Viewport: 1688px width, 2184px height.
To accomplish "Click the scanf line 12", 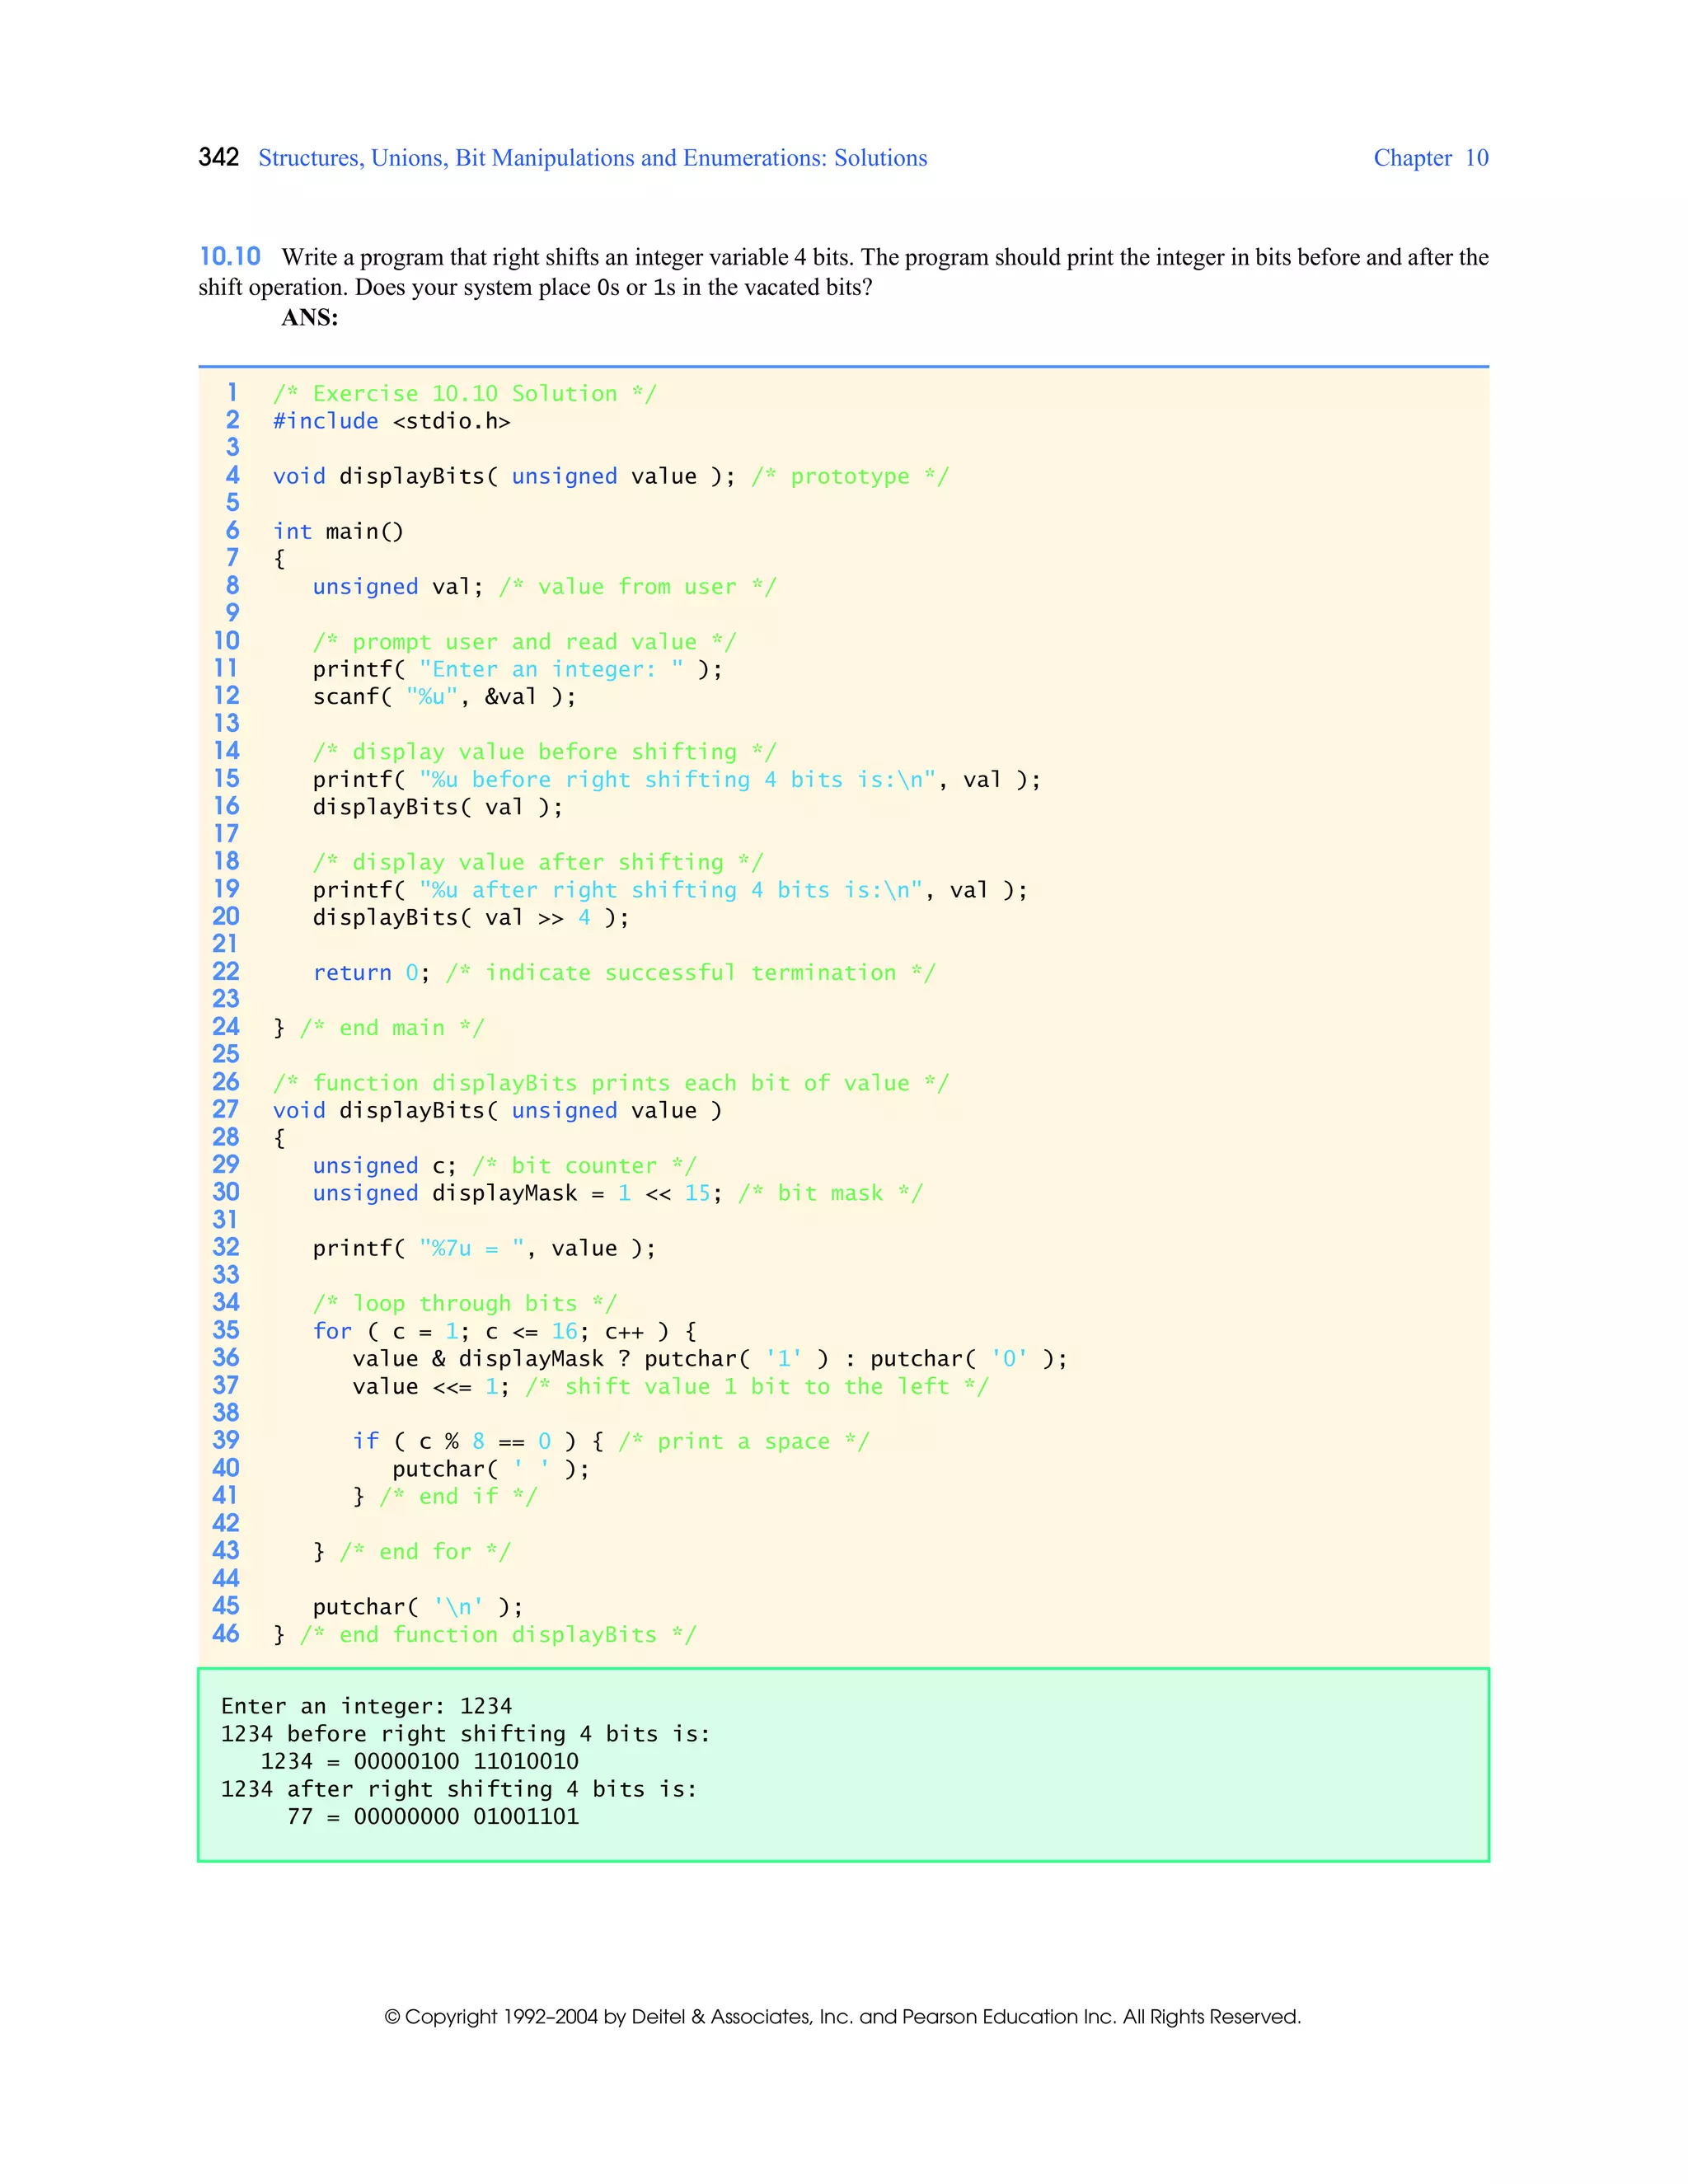I will pos(444,697).
